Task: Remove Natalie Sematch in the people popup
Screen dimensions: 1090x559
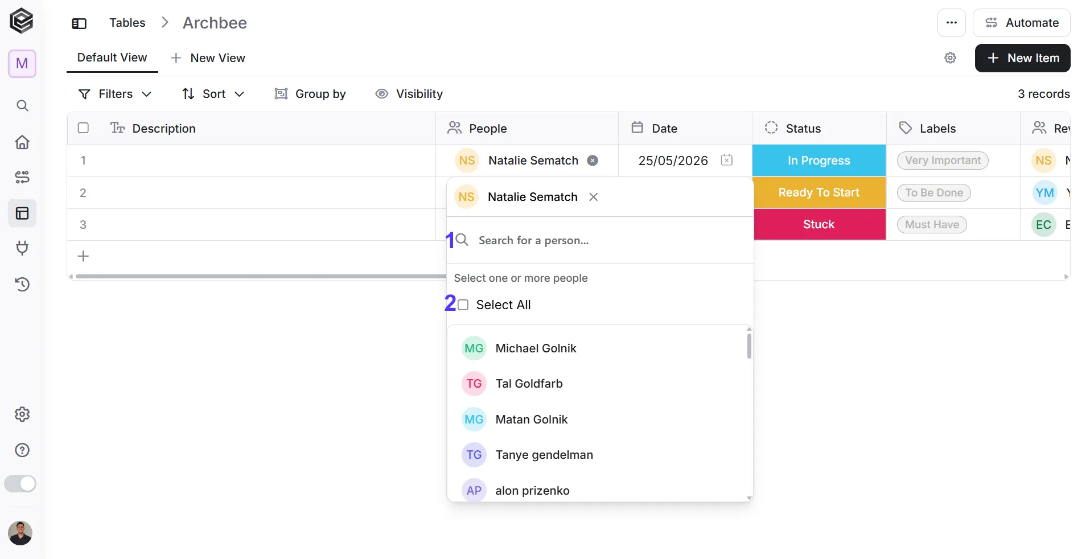Action: pyautogui.click(x=594, y=197)
